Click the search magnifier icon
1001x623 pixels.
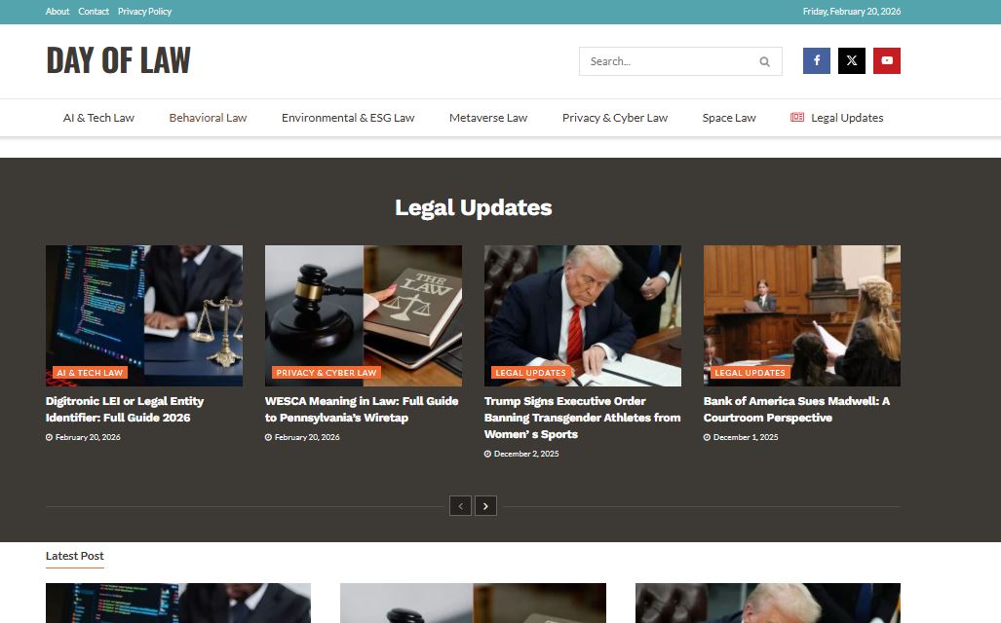(764, 61)
